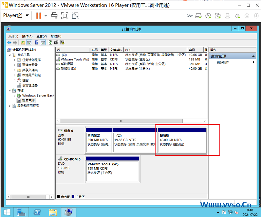Image resolution: width=261 pixels, height=217 pixels.
Task: Click the Back arrow toolbar icon
Action: pyautogui.click(x=9, y=42)
